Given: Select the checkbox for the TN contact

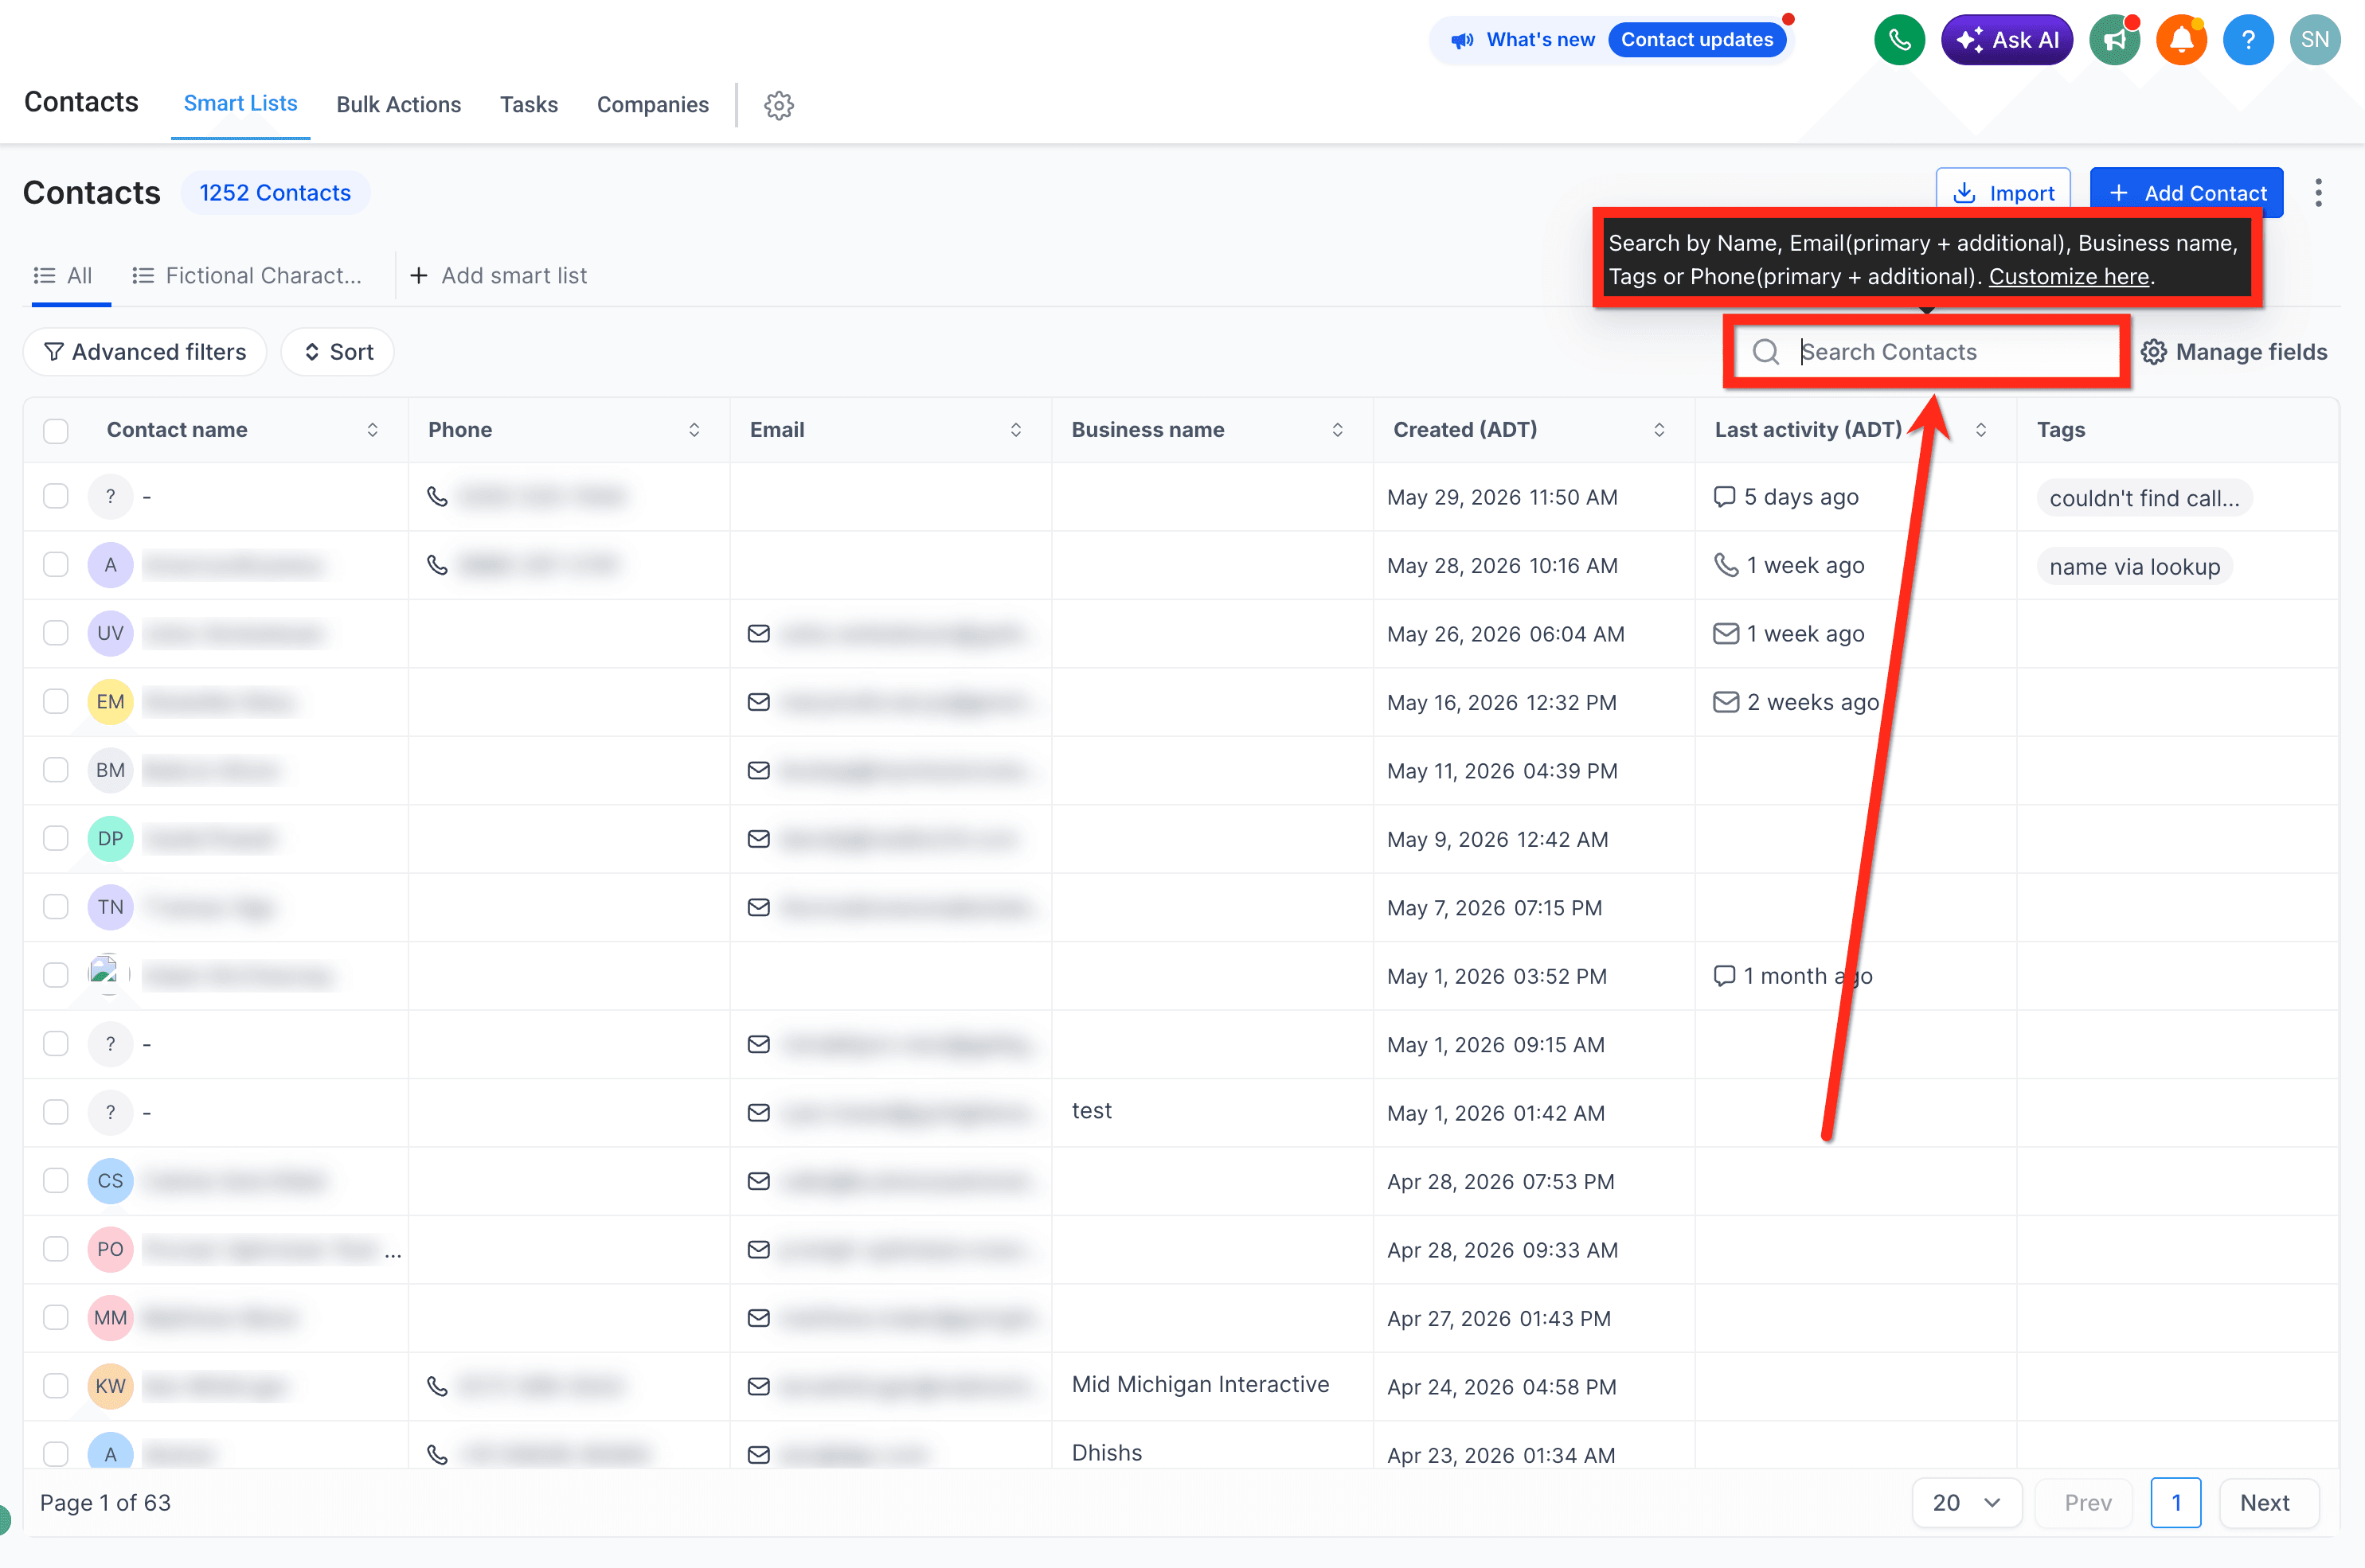Looking at the screenshot, I should point(56,907).
